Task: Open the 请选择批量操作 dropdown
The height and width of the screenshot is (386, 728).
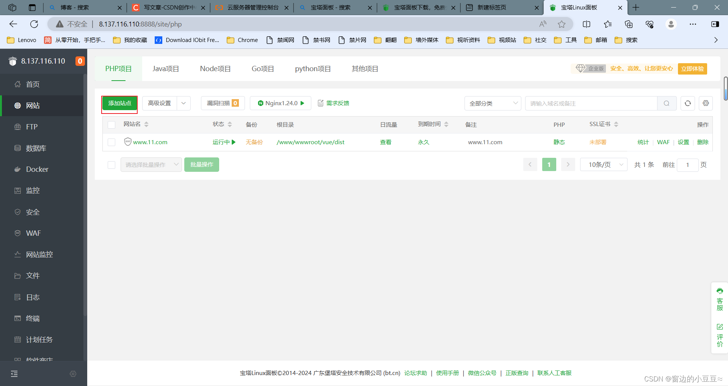Action: [x=151, y=165]
